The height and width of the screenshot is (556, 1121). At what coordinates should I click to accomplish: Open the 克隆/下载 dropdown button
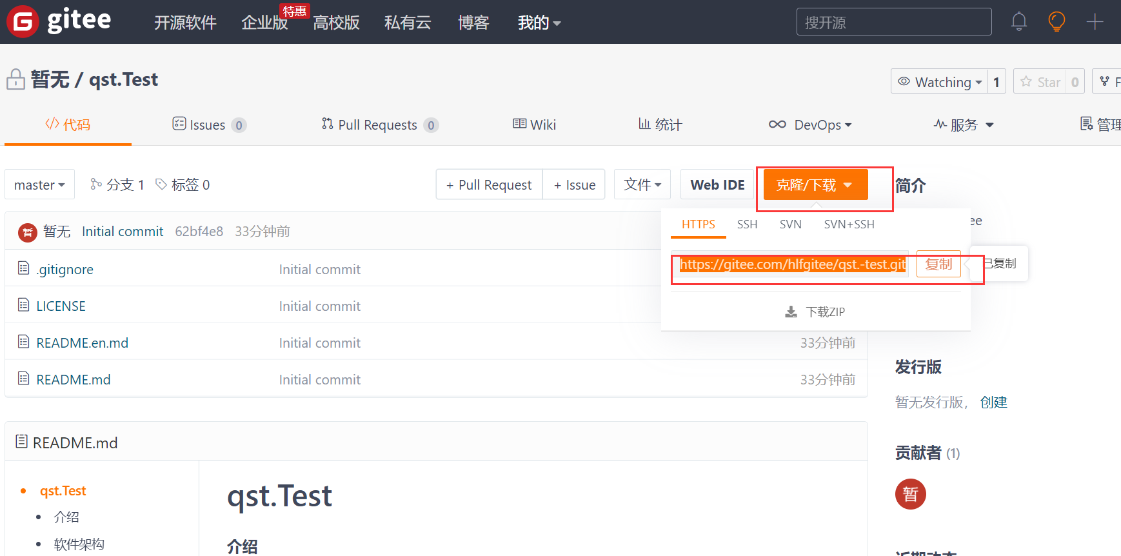click(815, 185)
